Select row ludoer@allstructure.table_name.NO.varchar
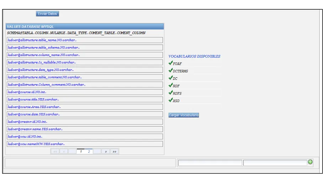The height and width of the screenshot is (176, 323). (x=85, y=40)
